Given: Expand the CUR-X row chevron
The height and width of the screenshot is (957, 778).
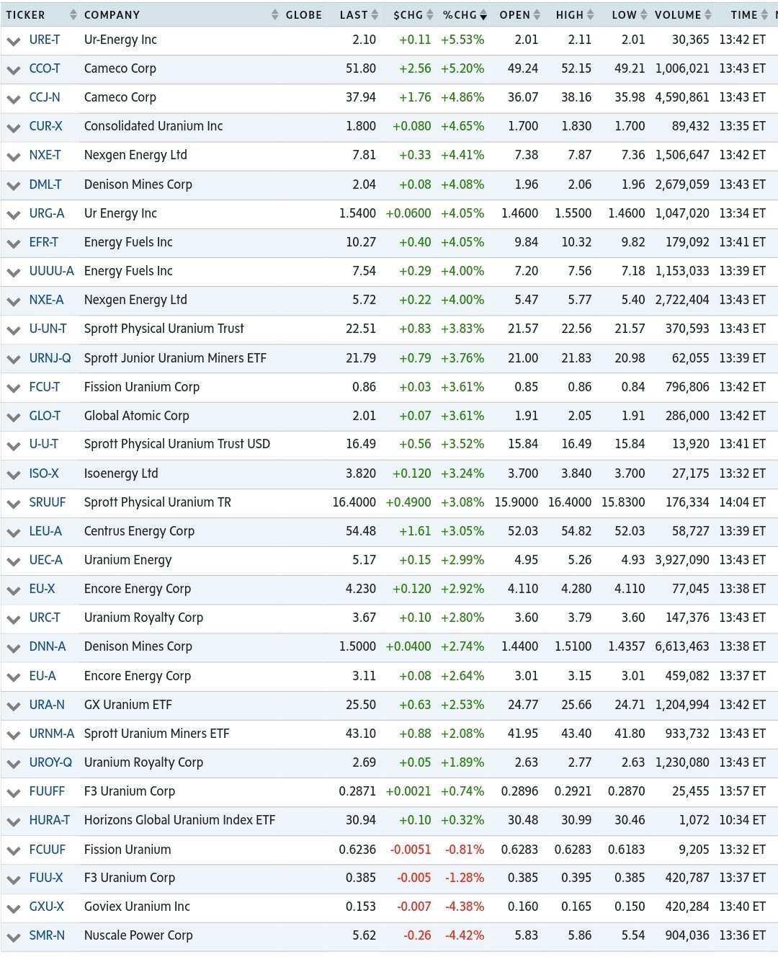Looking at the screenshot, I should click(13, 128).
